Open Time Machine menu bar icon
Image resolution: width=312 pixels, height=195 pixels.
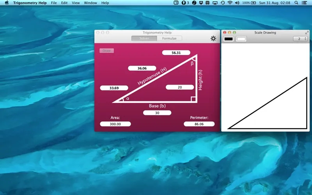pos(222,3)
